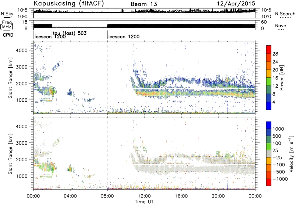Select the title 'Kapuskasing (fitACF)'
This screenshot has height=204, width=295.
coord(69,3)
